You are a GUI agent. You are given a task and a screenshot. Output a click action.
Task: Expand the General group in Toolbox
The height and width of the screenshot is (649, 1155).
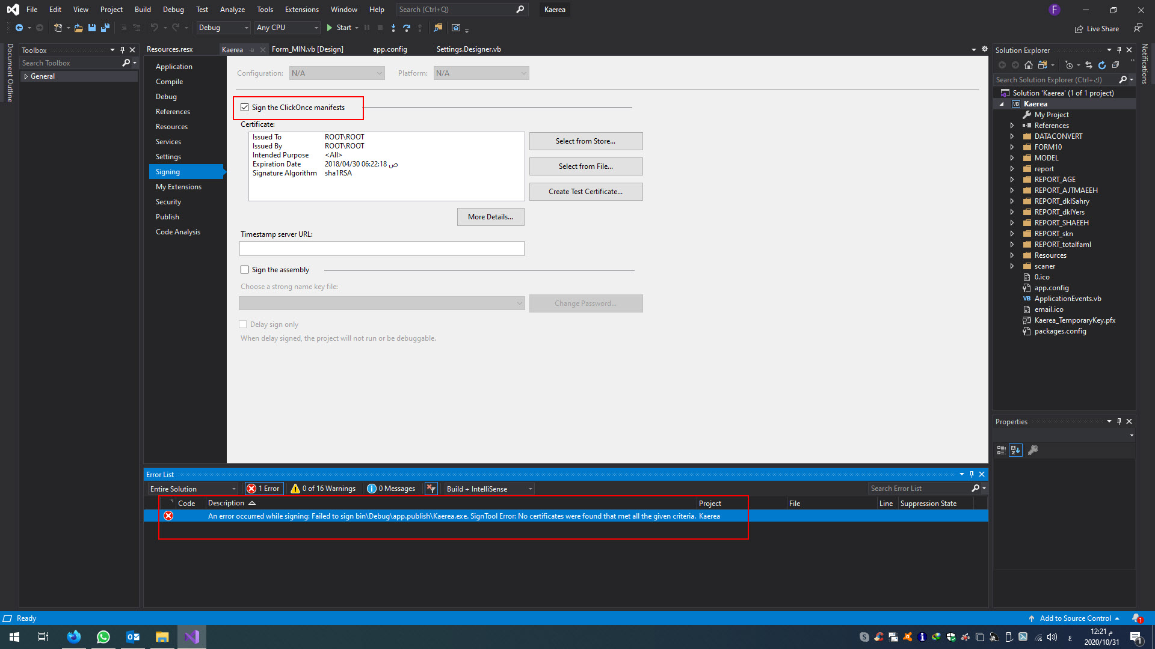pyautogui.click(x=26, y=76)
